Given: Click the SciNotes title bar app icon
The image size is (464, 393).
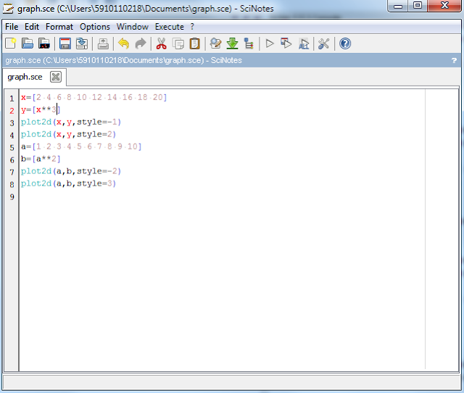Looking at the screenshot, I should click(8, 8).
